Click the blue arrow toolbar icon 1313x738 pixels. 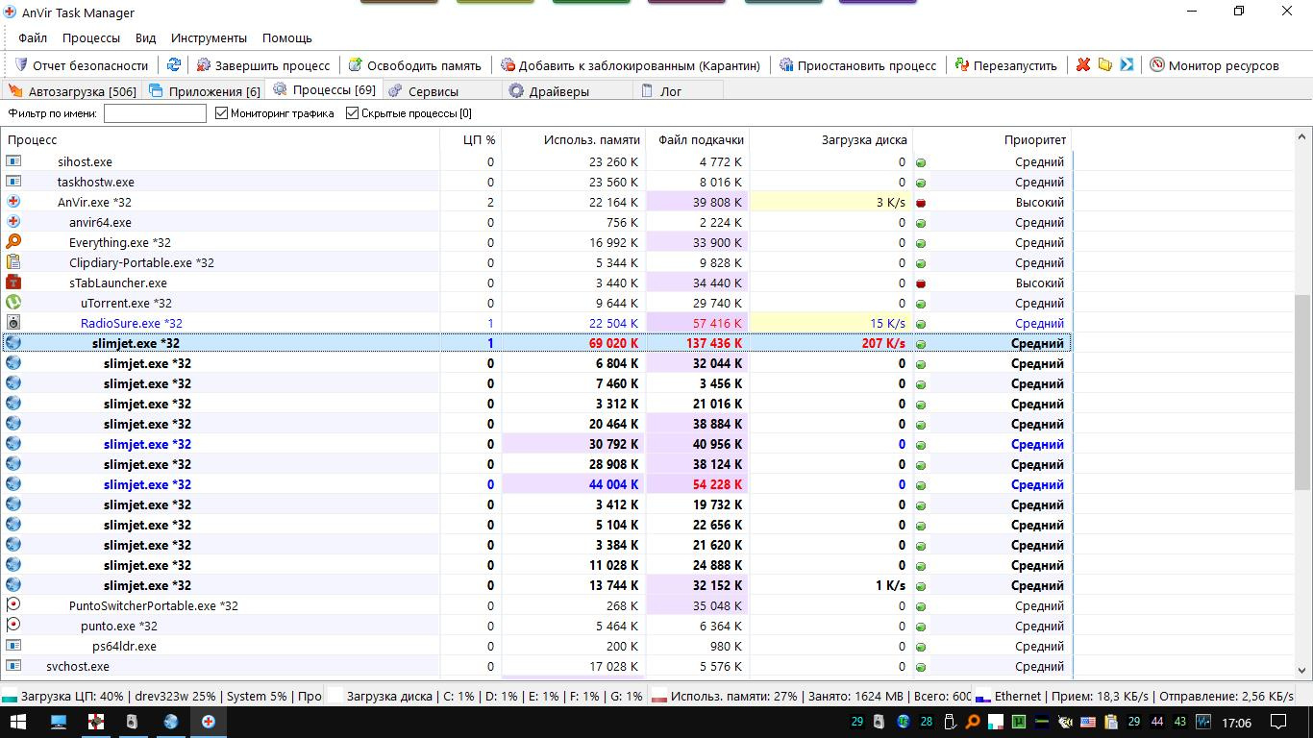[x=1127, y=64]
